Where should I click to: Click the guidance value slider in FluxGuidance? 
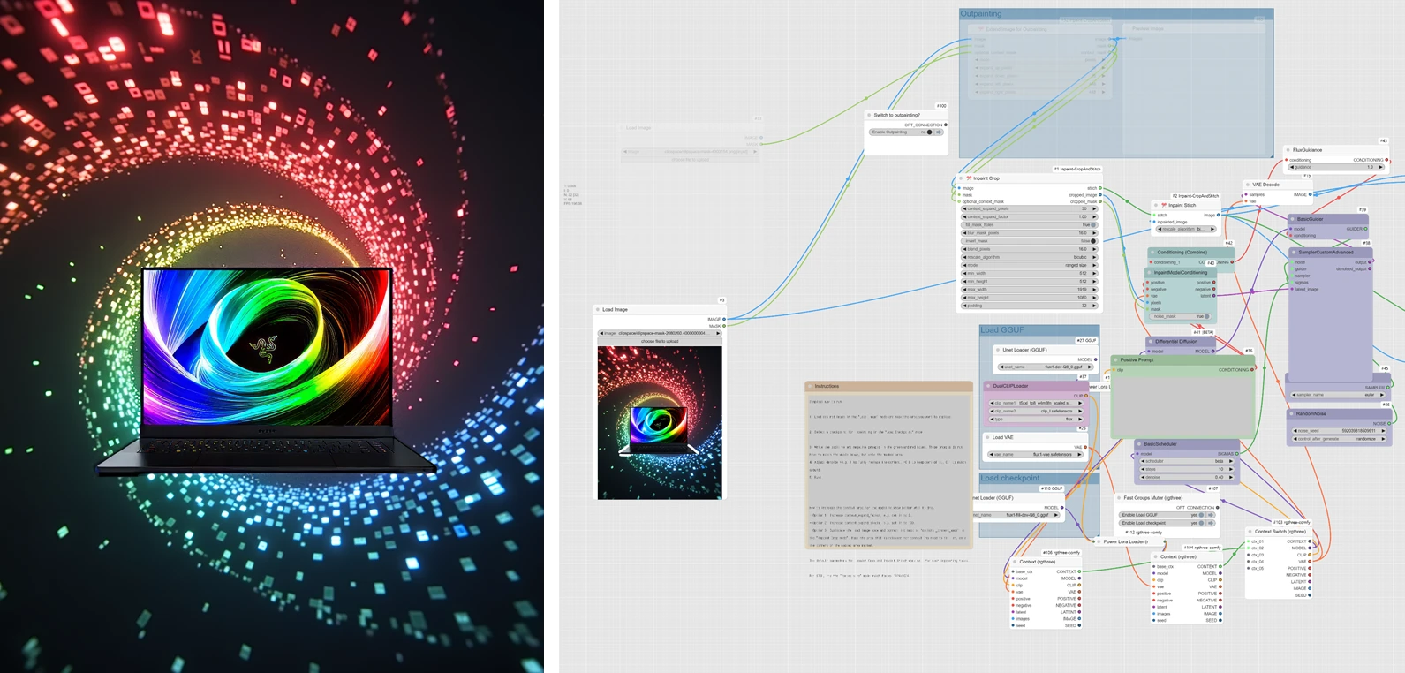1337,167
